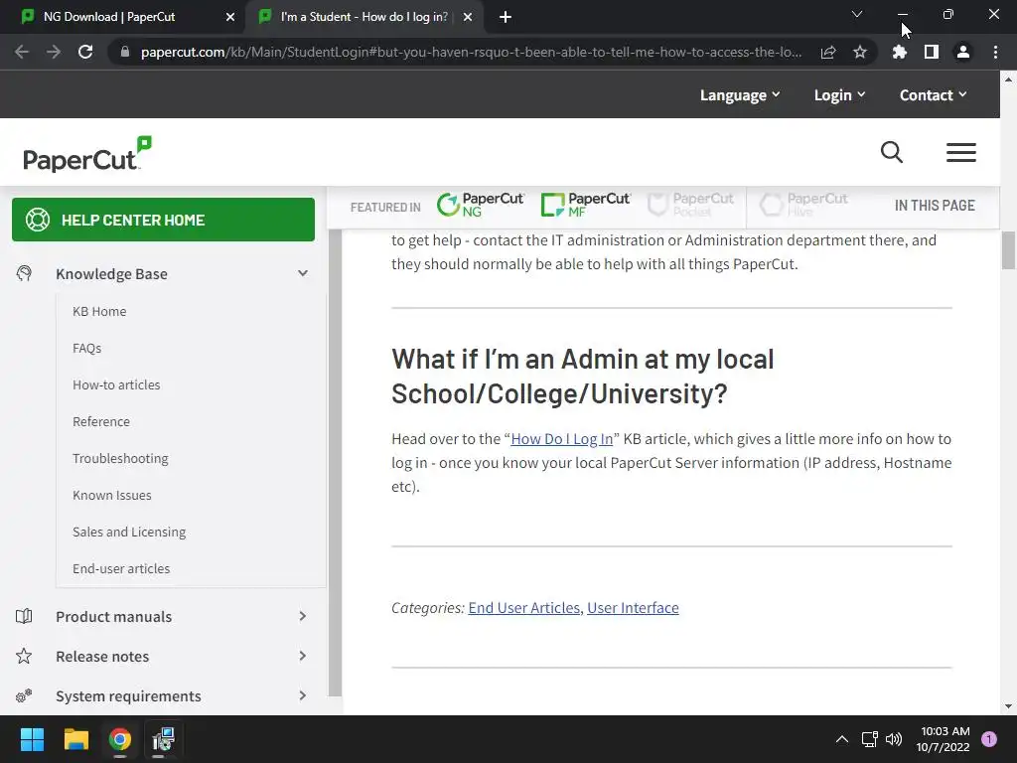Open the Chrome extensions puzzle icon
Screen dimensions: 1017x763
point(899,52)
